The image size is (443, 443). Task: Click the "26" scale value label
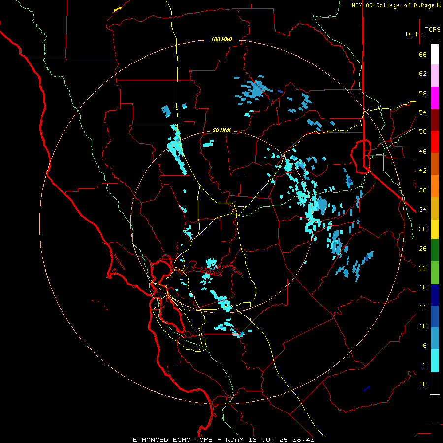click(x=423, y=249)
